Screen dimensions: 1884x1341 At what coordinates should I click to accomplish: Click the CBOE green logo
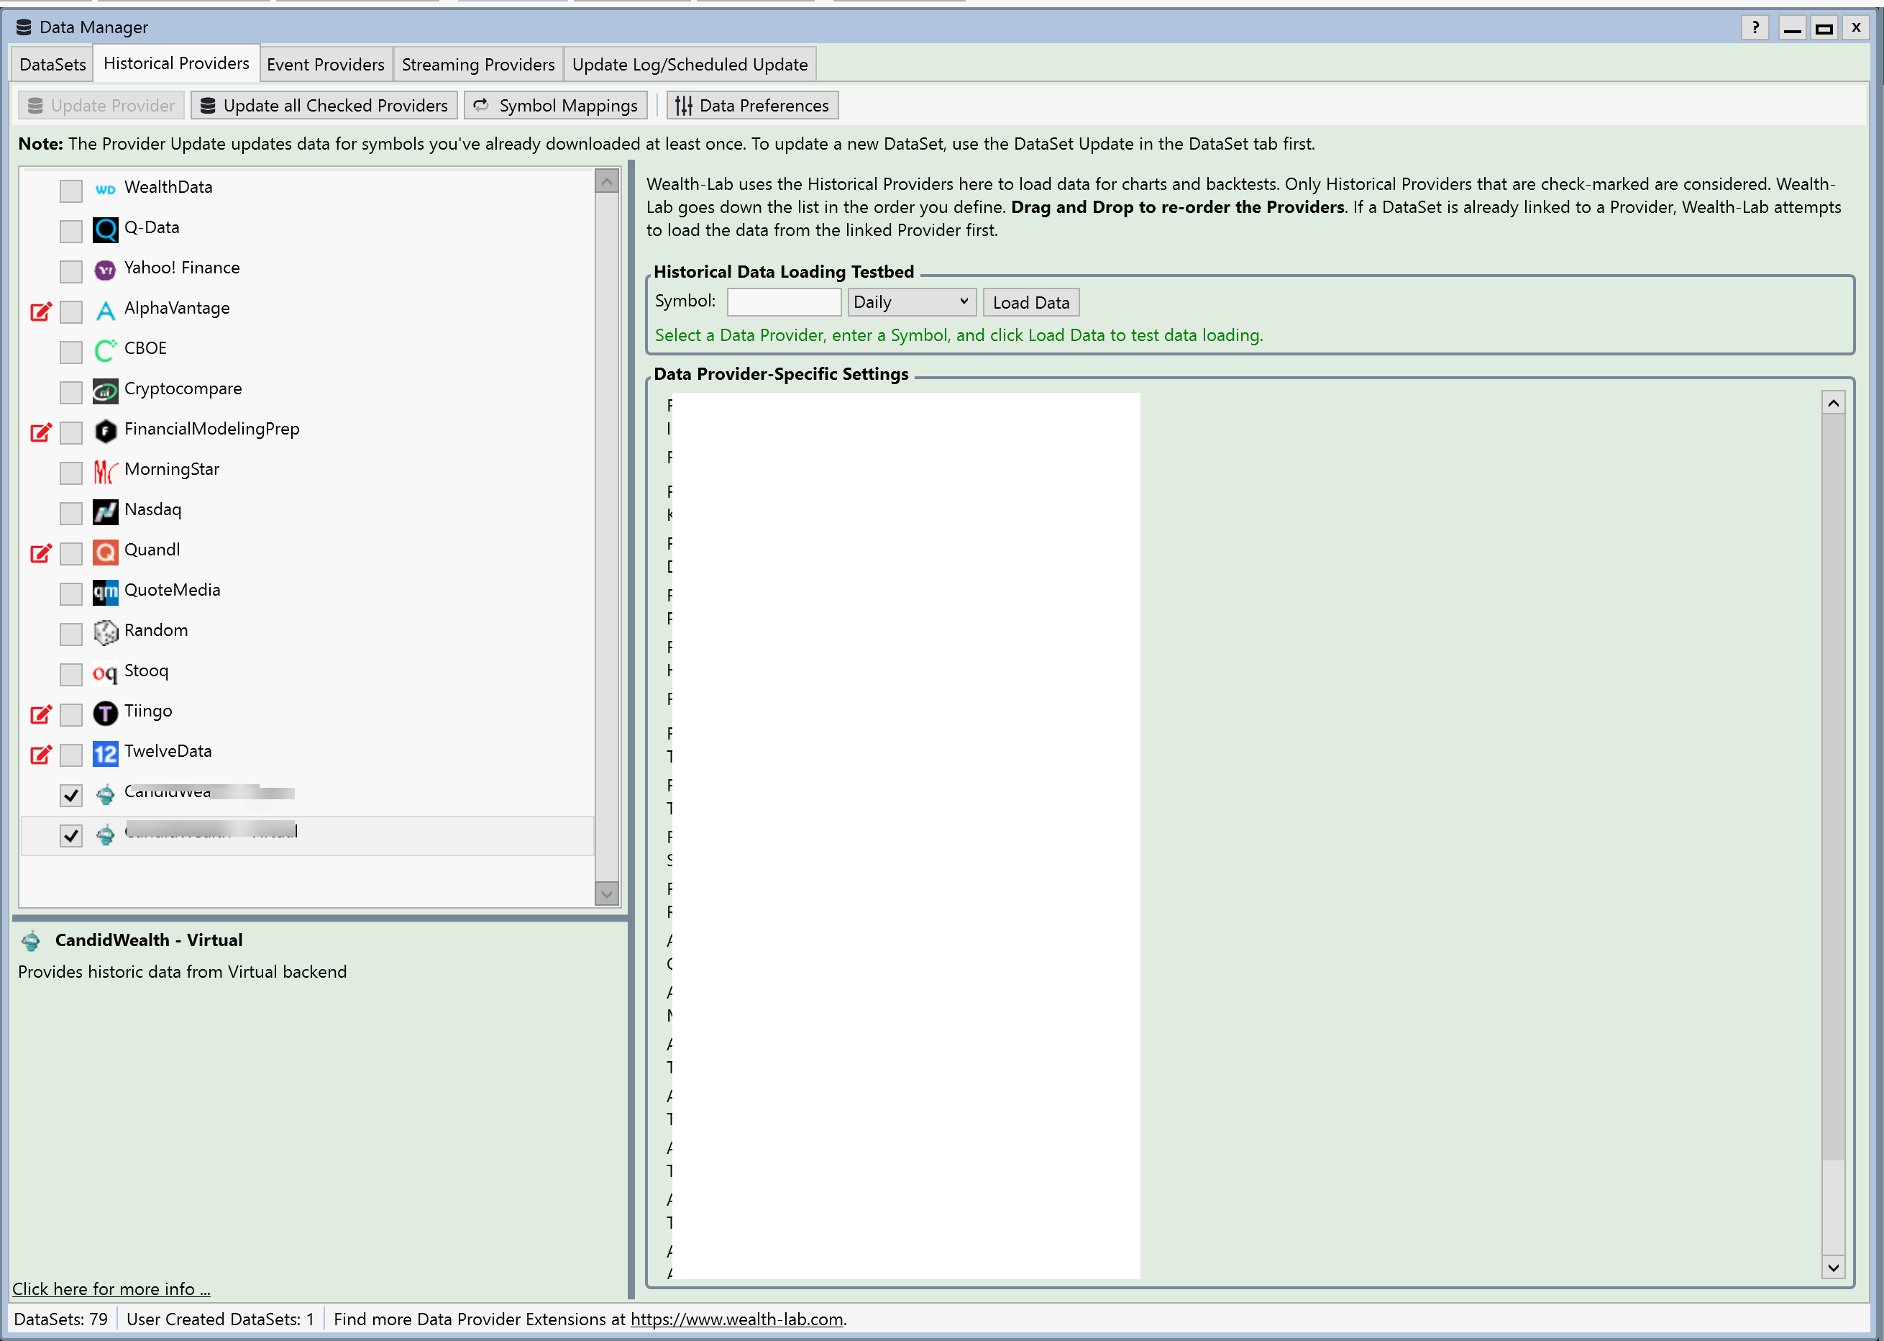coord(105,350)
